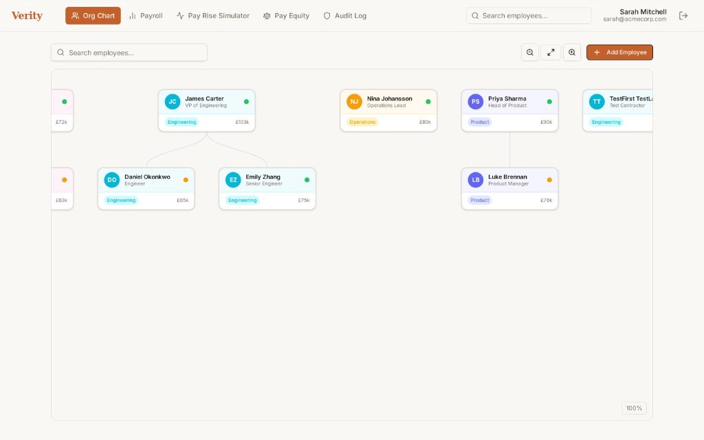This screenshot has height=440, width=704.
Task: Click the EZ avatar on Emily Zhang
Action: [x=233, y=179]
